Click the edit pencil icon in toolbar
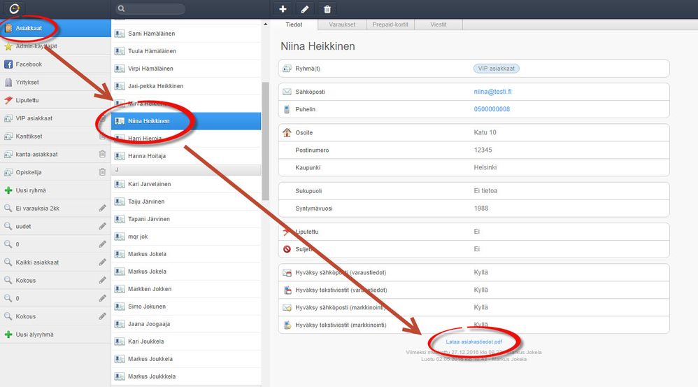 pyautogui.click(x=305, y=9)
